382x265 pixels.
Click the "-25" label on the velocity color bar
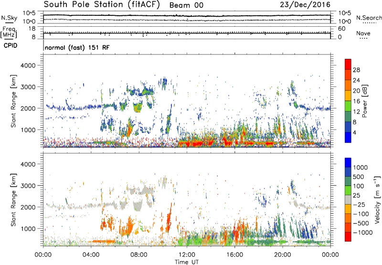click(x=359, y=205)
